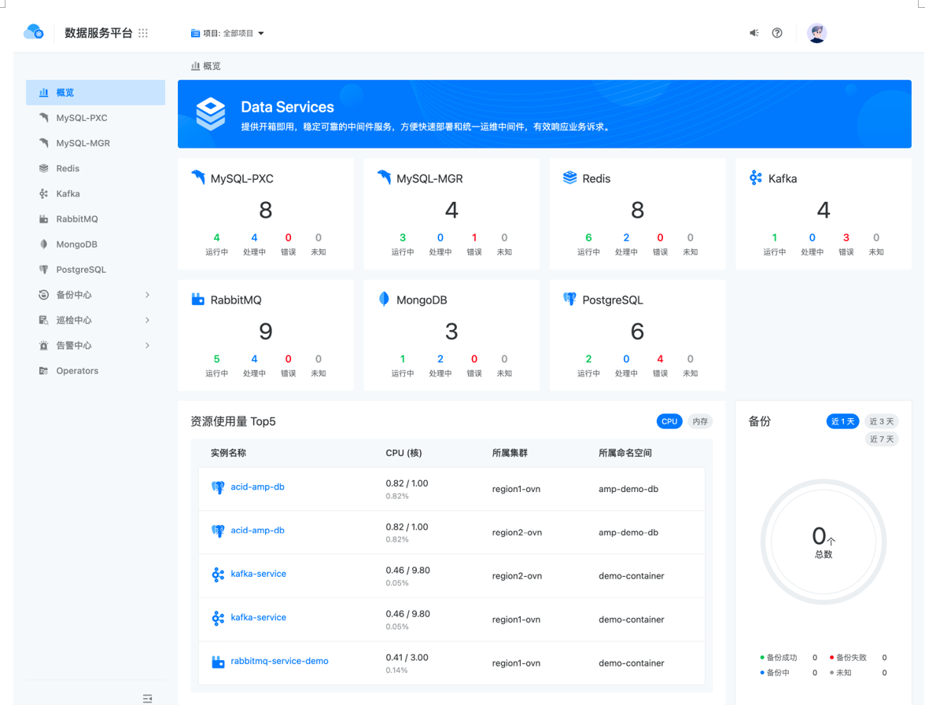Screen dimensions: 925x705
Task: Switch resource usage to CPU view
Action: pos(669,421)
